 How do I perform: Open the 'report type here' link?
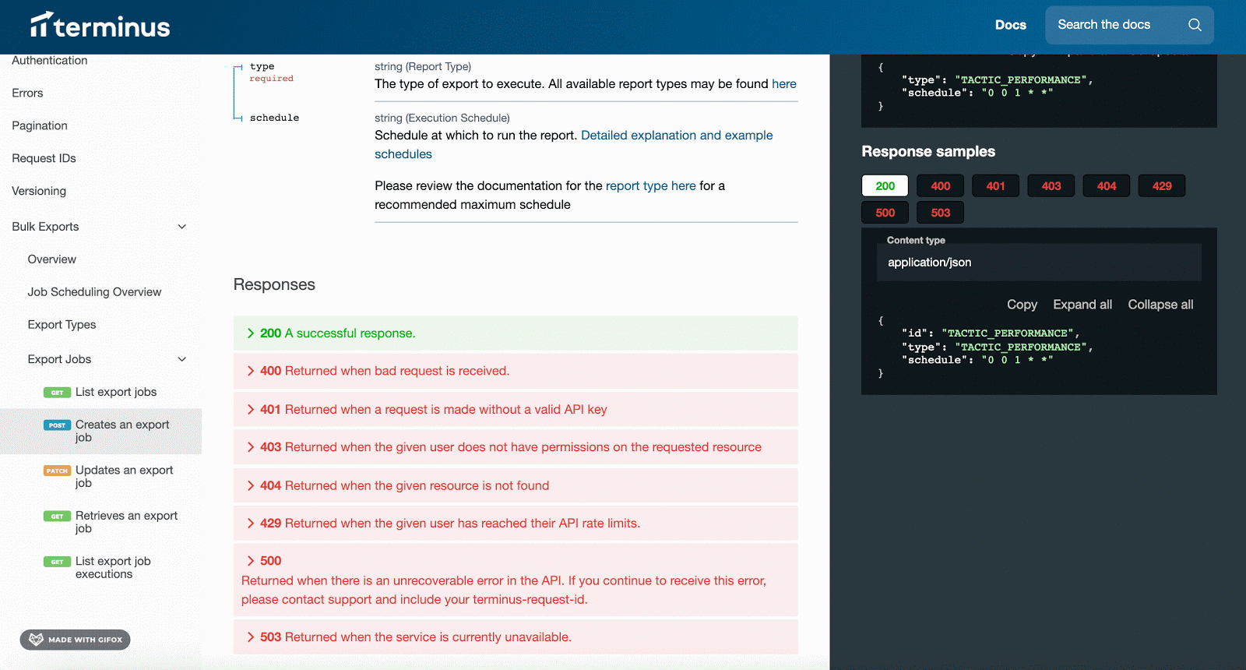click(651, 186)
